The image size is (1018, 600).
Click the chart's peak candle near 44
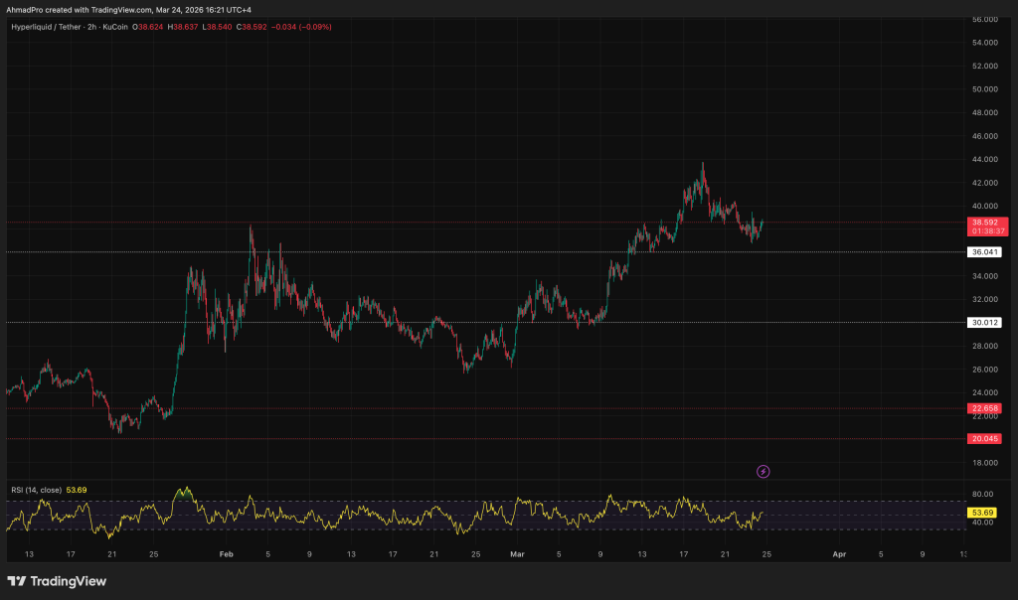tap(703, 166)
